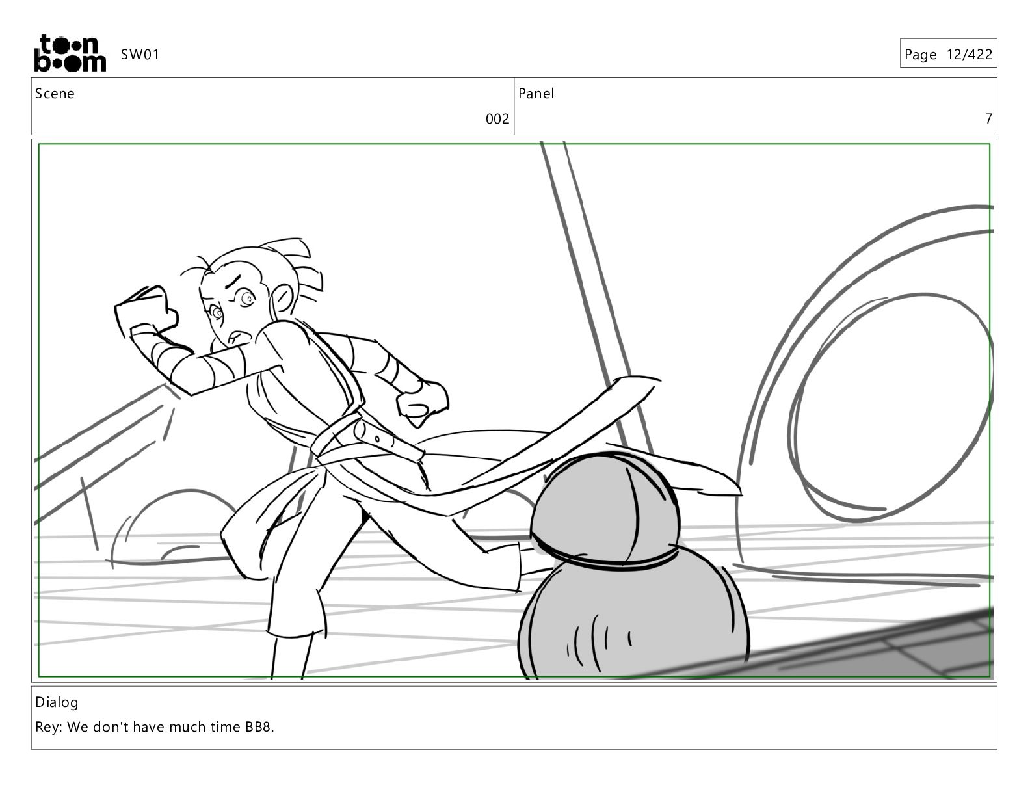Viewport: 1030px width, 796px height.
Task: Click the Dialog label
Action: (x=57, y=702)
